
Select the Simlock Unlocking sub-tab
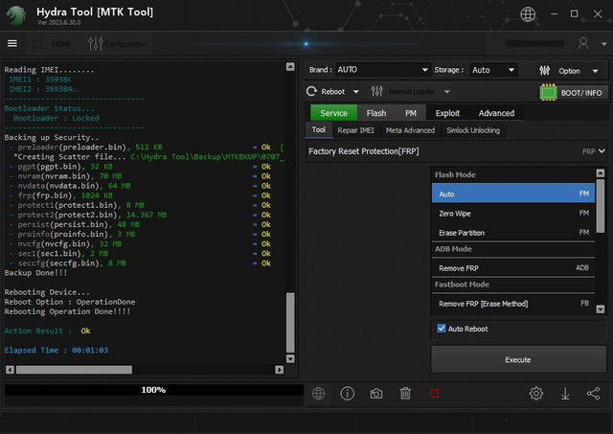coord(473,130)
